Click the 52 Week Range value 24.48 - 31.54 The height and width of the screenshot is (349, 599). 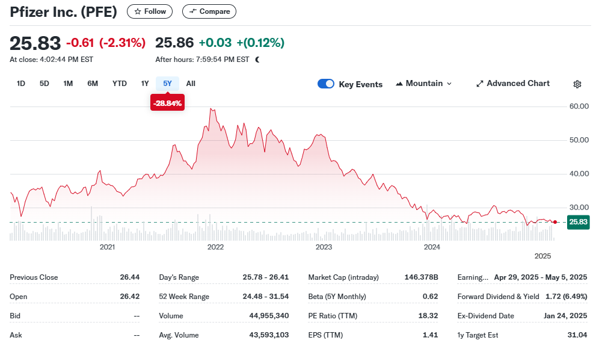[x=265, y=296]
